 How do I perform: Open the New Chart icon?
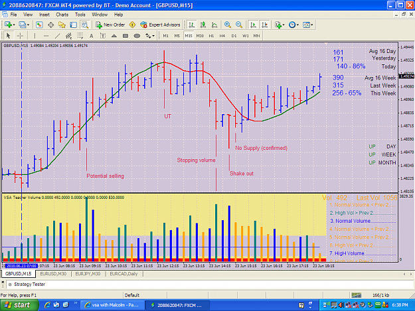point(8,25)
